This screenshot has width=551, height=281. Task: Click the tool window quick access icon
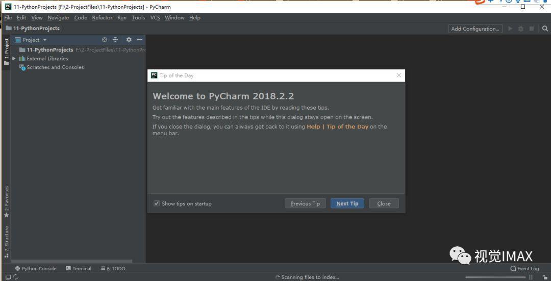click(x=8, y=277)
